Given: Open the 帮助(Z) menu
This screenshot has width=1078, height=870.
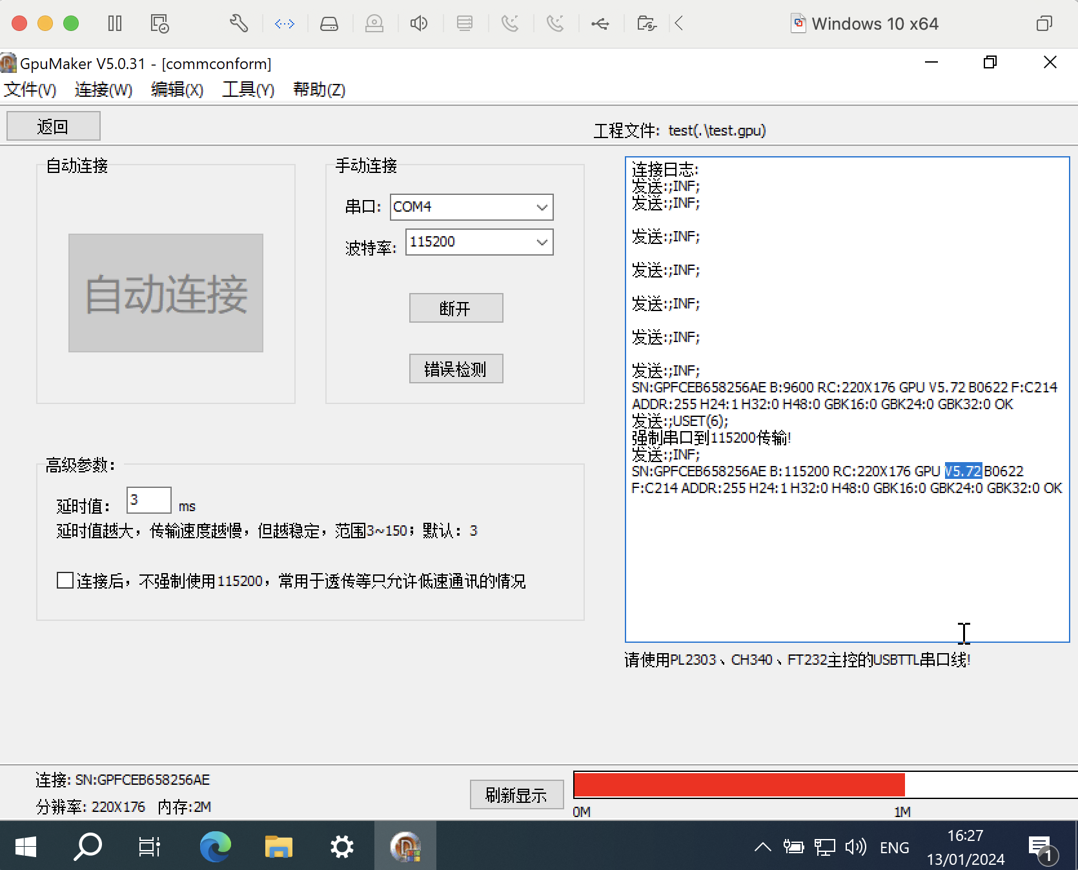Looking at the screenshot, I should [x=319, y=89].
